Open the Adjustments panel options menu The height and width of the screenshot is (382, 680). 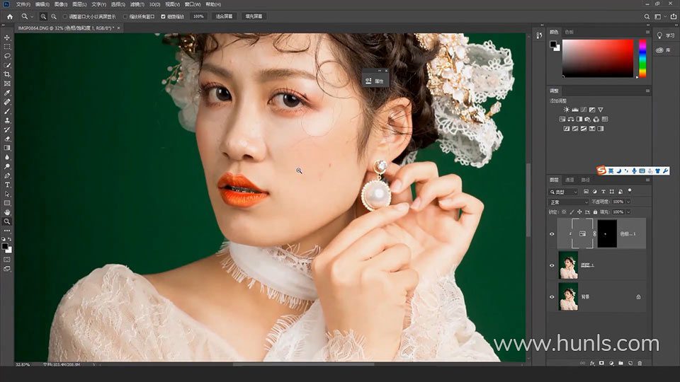(647, 91)
